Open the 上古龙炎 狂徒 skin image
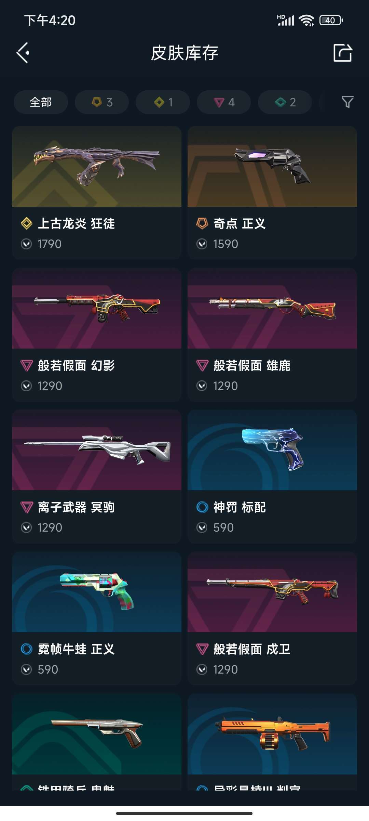Viewport: 369px width, 821px height. 97,166
